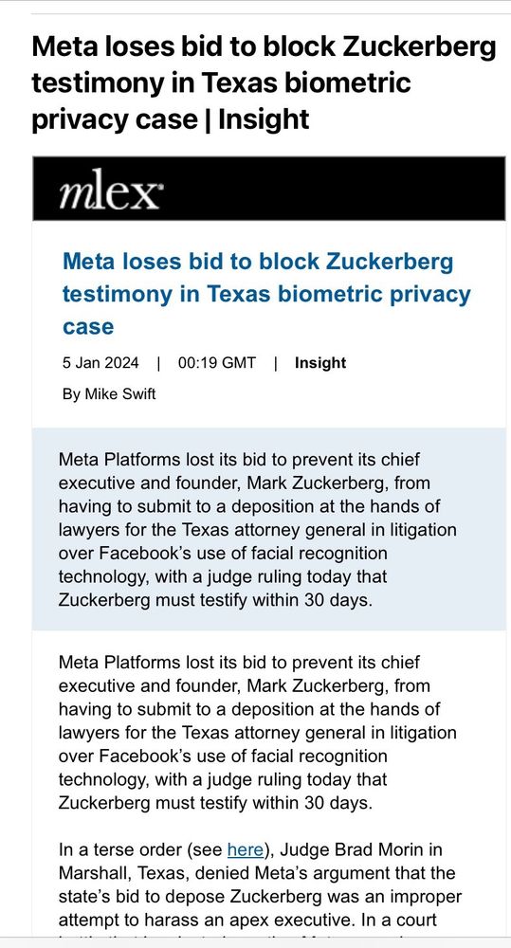Click the bold Insight label beside the time
This screenshot has width=511, height=948.
[319, 363]
